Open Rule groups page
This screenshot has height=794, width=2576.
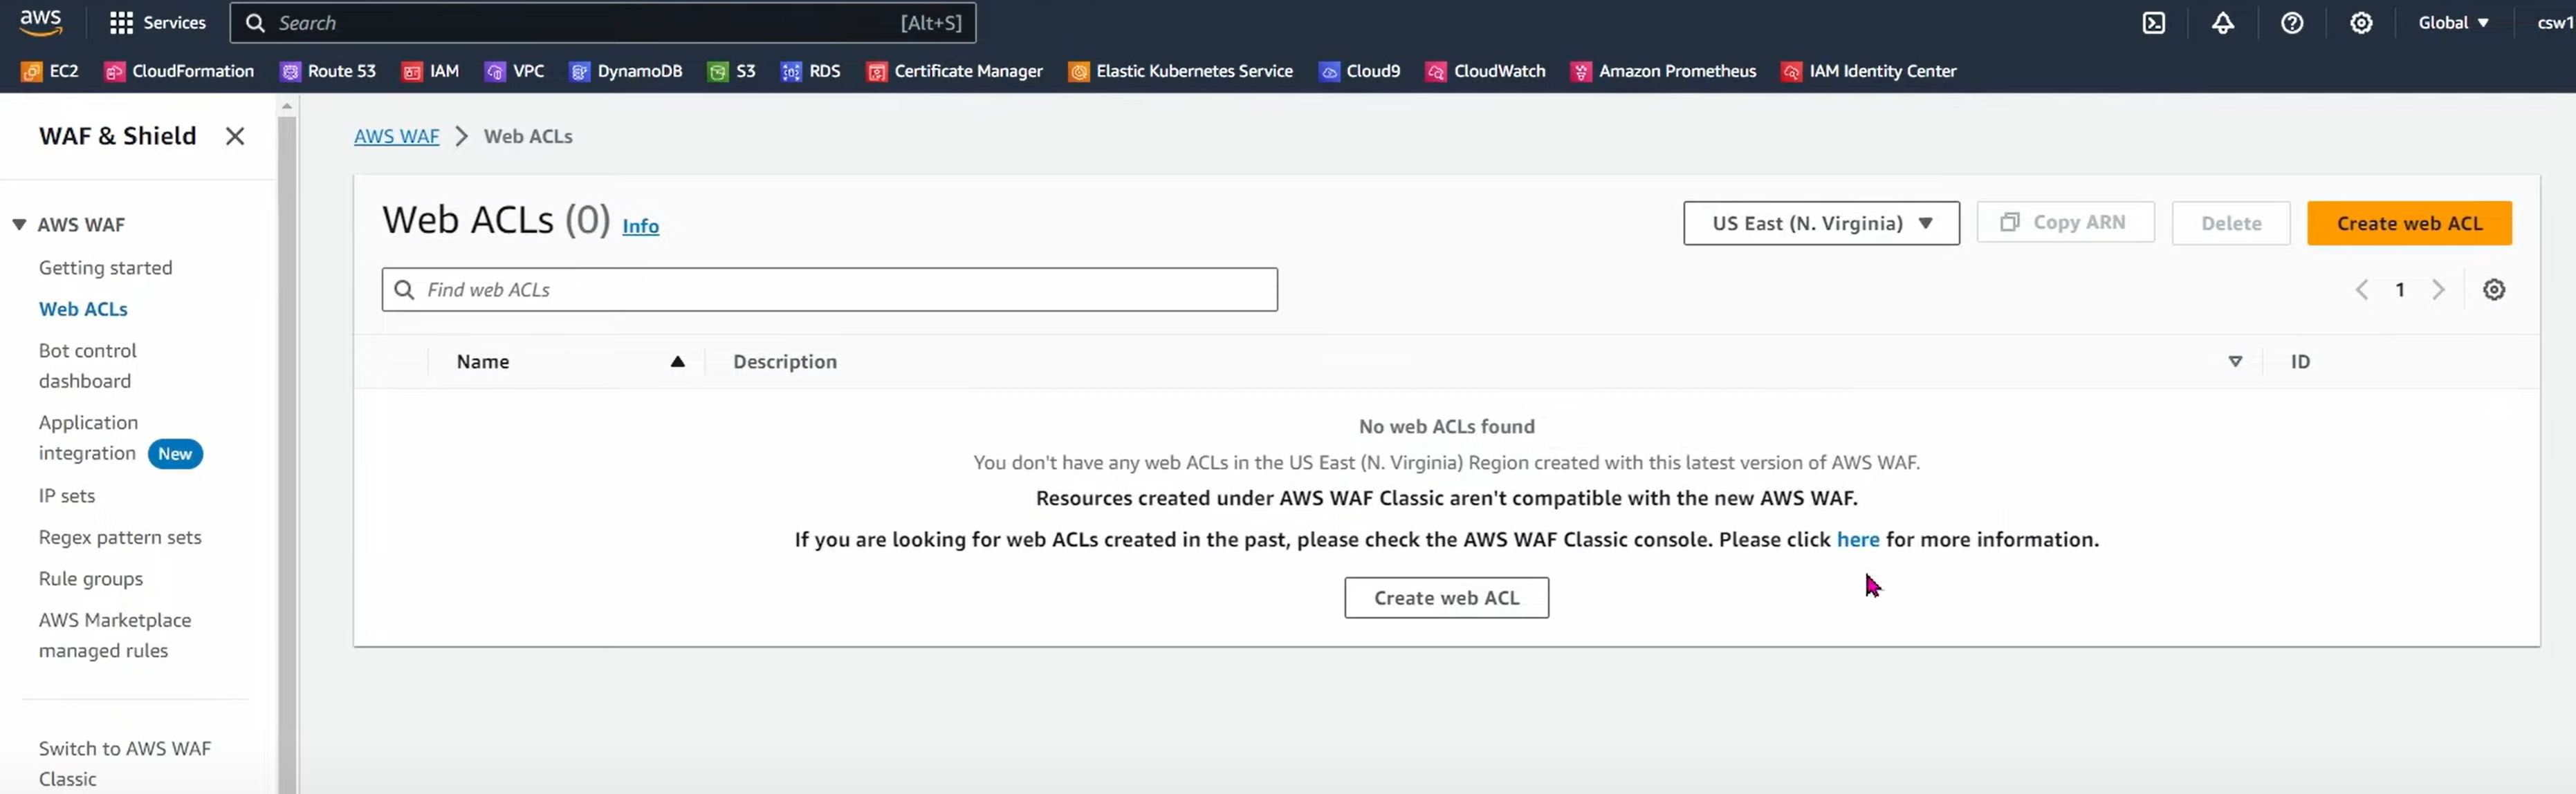point(91,579)
